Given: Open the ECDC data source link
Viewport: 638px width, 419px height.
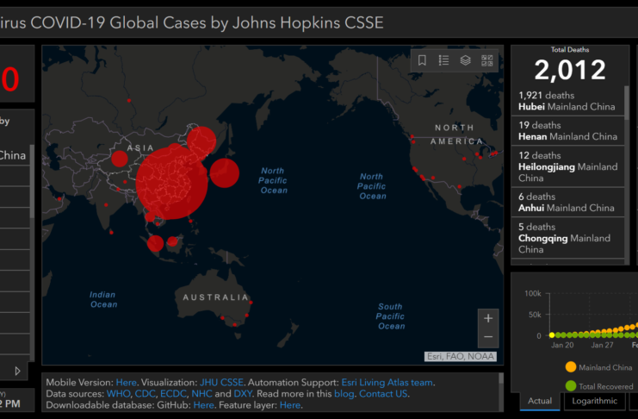Looking at the screenshot, I should pyautogui.click(x=173, y=394).
